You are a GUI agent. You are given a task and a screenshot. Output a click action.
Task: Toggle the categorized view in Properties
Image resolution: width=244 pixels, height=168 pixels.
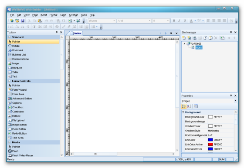(183, 106)
